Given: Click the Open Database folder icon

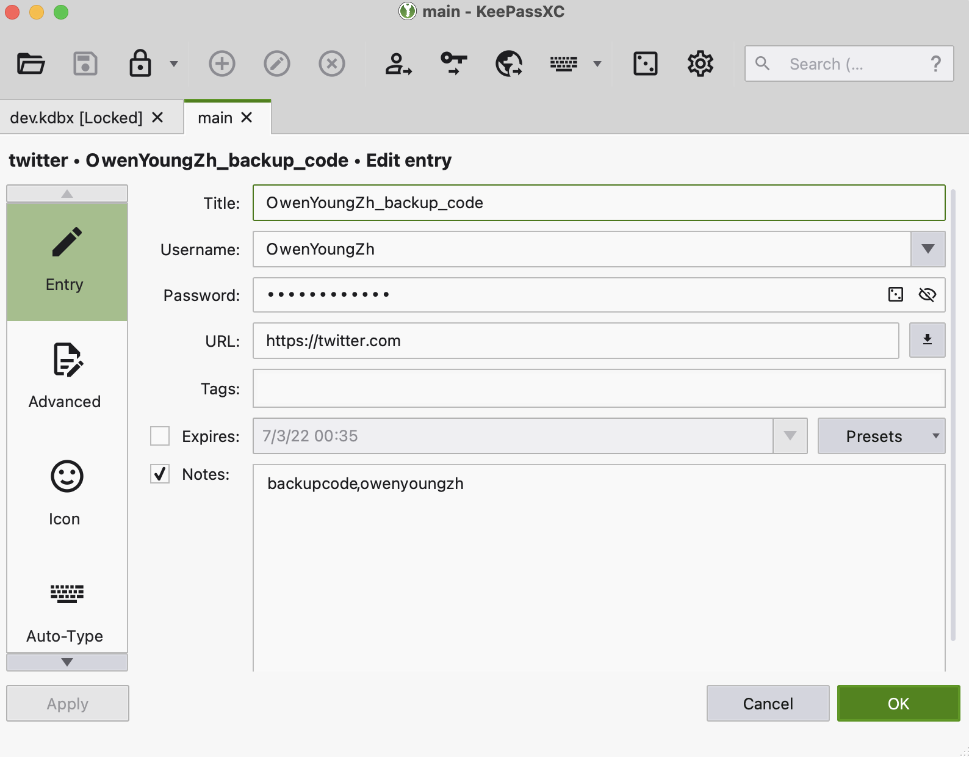Looking at the screenshot, I should 31,63.
